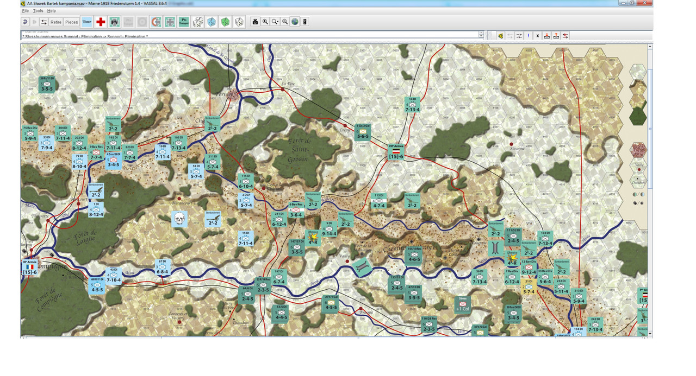This screenshot has width=696, height=376.
Task: Click the Tour button
Action: [x=87, y=22]
